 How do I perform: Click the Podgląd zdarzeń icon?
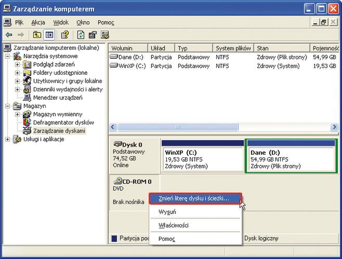pos(27,64)
